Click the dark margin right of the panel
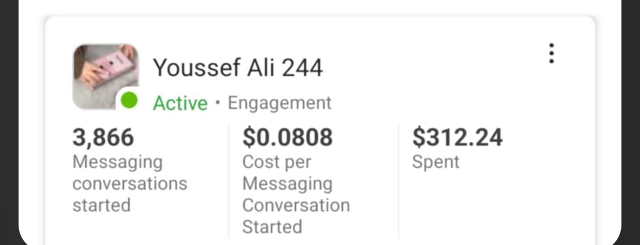This screenshot has height=245, width=640. 631,123
